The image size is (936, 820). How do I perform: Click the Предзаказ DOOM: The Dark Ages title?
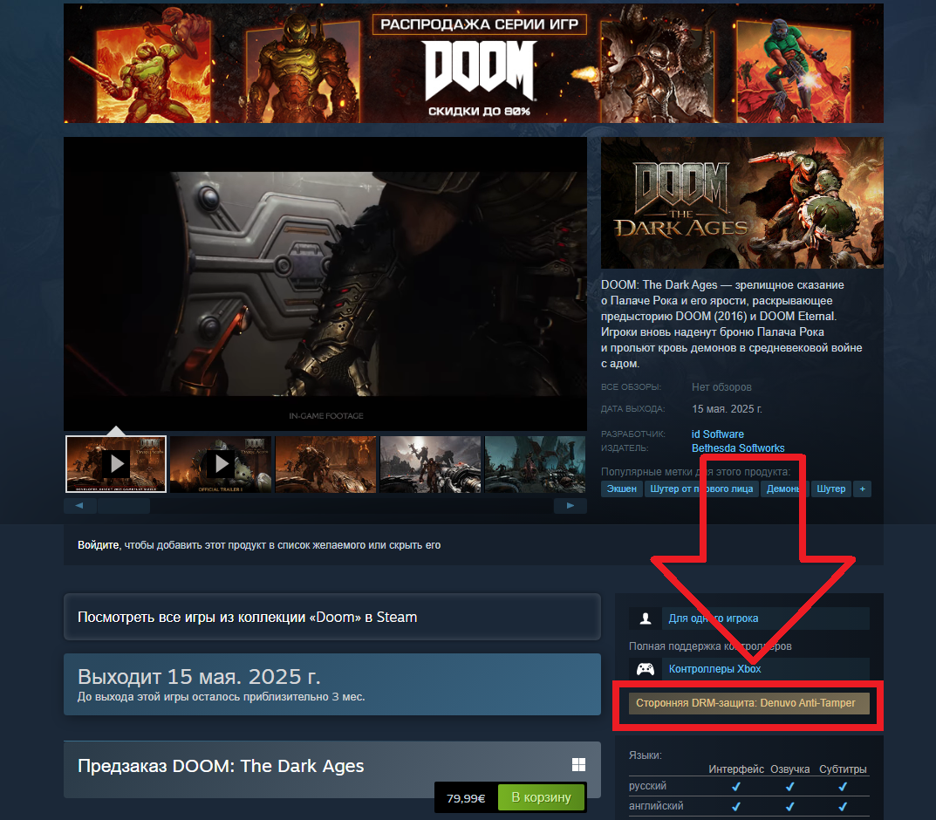click(221, 766)
